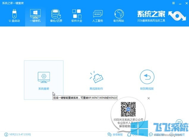Image resolution: width=189 pixels, height=137 pixels.
Task: Close the QR code popup bubble
Action: tap(149, 98)
